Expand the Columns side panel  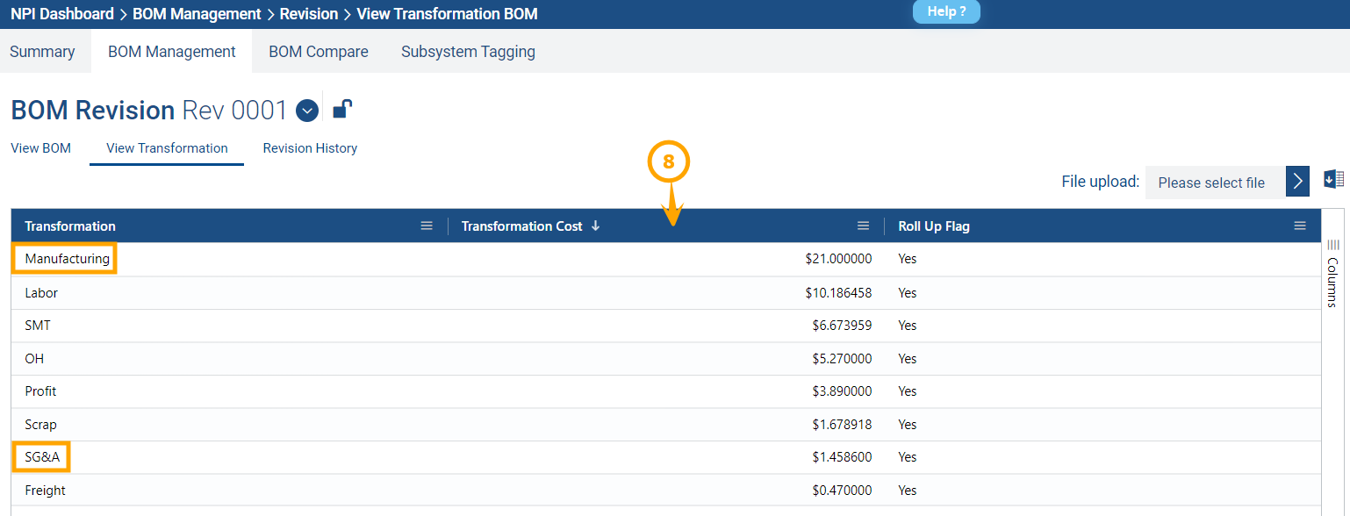pos(1332,272)
